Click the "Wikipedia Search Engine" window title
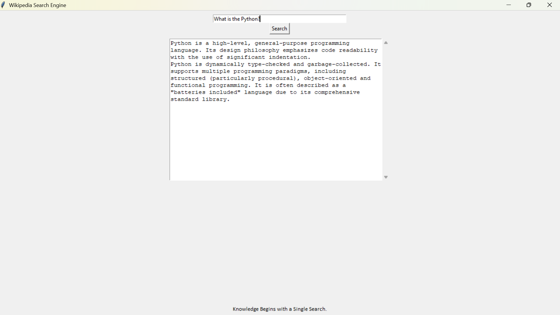Image resolution: width=560 pixels, height=315 pixels. tap(37, 5)
